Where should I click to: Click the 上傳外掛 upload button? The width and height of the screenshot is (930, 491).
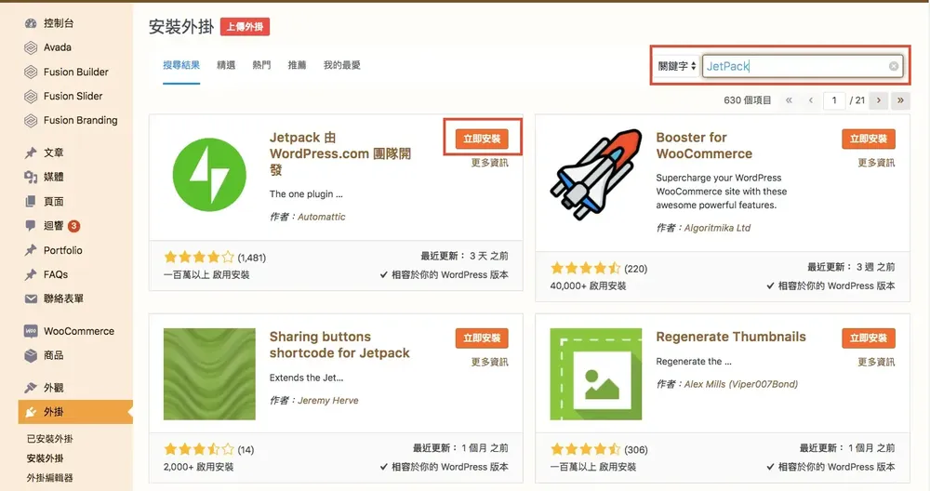point(245,27)
